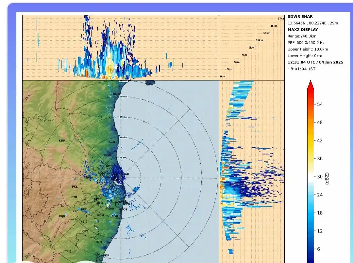Click the 36 dBZ scale value
The image size is (353, 263).
(x=320, y=159)
